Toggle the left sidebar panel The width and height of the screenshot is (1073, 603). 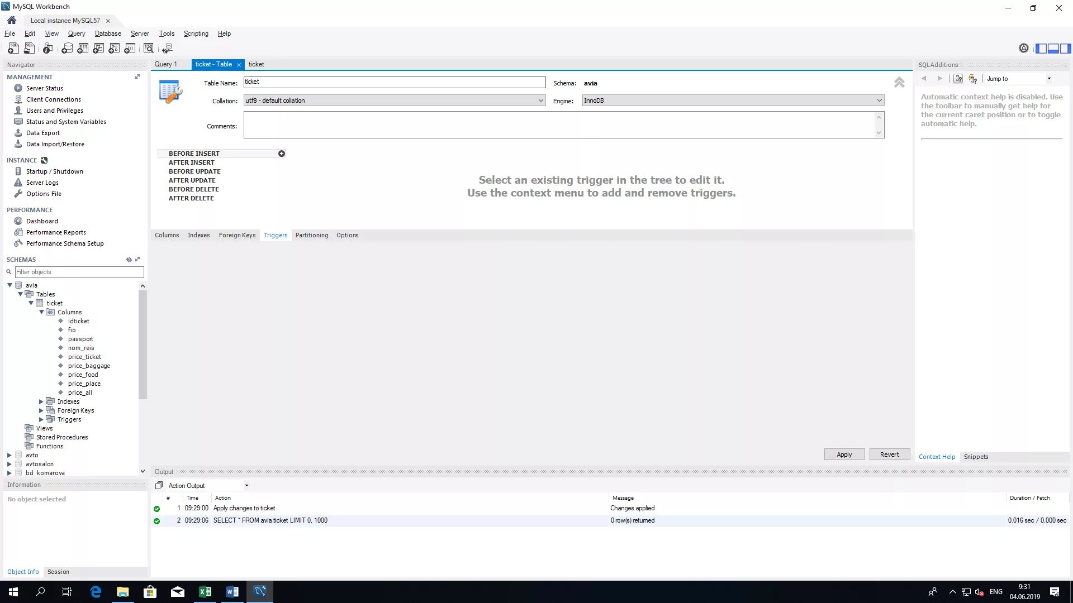[x=1041, y=49]
